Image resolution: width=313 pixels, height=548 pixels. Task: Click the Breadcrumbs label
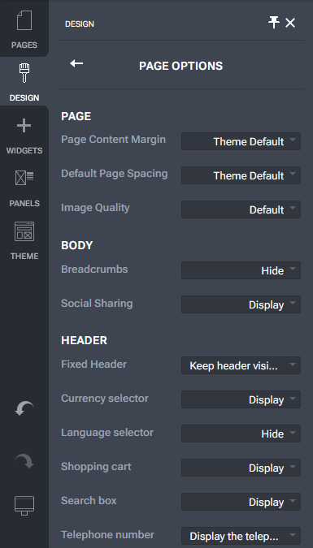[94, 269]
